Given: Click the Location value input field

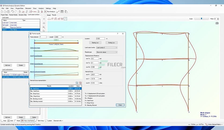Looking at the screenshot, I should [x=100, y=38].
